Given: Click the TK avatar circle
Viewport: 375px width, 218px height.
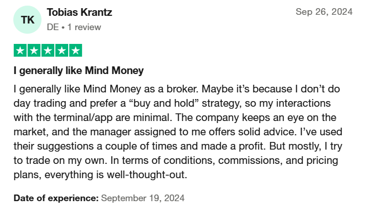Looking at the screenshot, I should [27, 19].
